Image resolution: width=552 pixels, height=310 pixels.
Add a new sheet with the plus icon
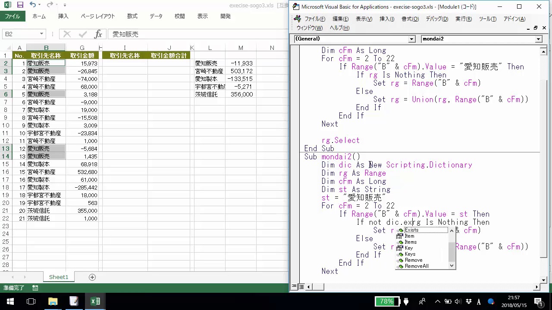pyautogui.click(x=92, y=277)
